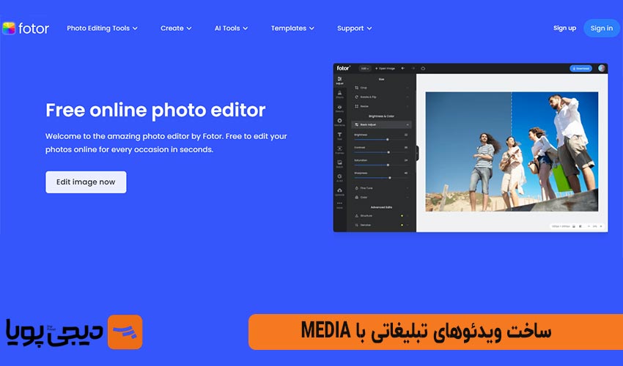Open the Support menu
This screenshot has height=366, width=623.
point(354,29)
